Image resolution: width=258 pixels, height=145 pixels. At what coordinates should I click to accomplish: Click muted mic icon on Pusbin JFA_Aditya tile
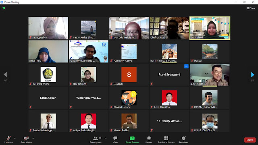111,61
